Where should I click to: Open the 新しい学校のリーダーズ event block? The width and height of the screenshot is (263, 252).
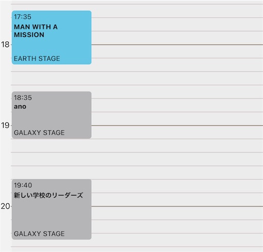coord(51,209)
